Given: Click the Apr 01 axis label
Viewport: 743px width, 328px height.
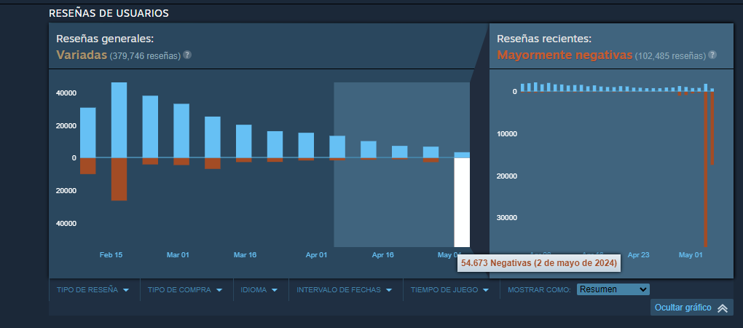Looking at the screenshot, I should 316,255.
